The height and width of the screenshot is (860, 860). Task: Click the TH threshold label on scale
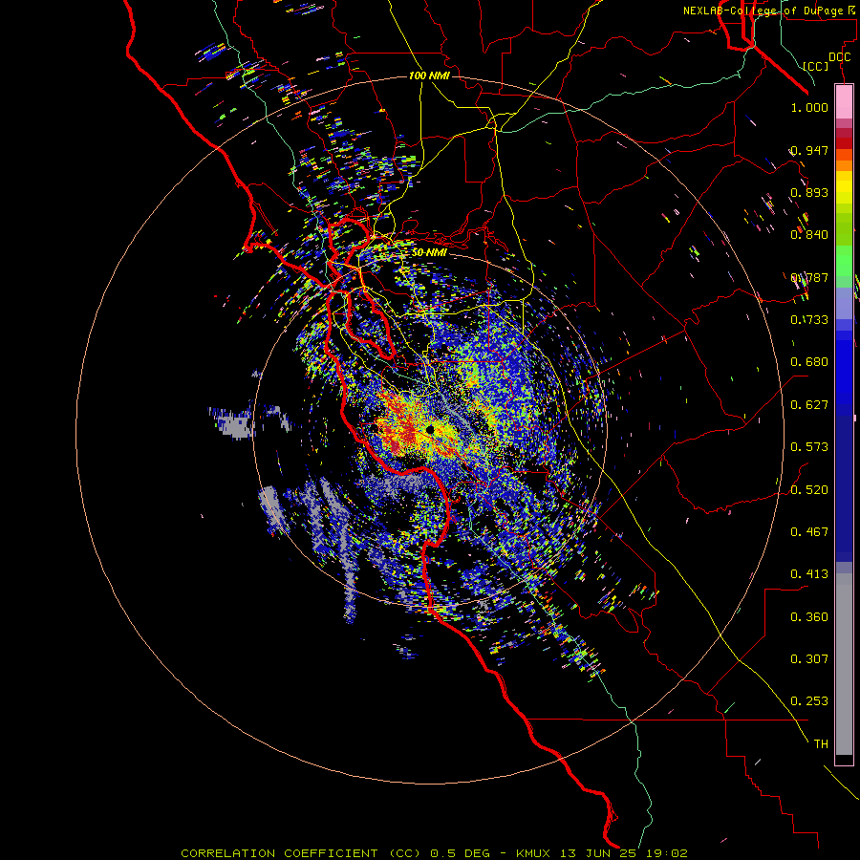(821, 744)
